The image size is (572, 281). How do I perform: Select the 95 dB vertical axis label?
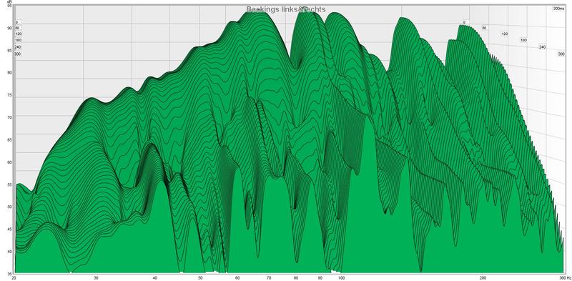coord(9,6)
